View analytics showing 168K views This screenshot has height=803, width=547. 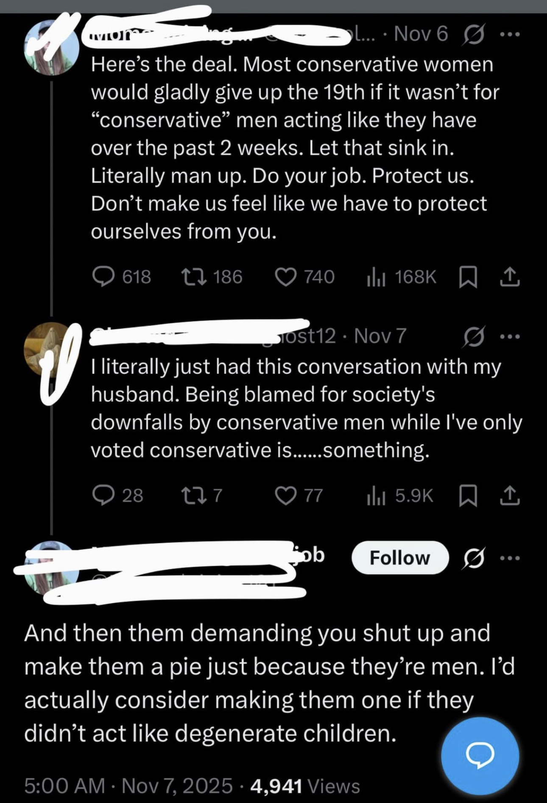coord(376,277)
